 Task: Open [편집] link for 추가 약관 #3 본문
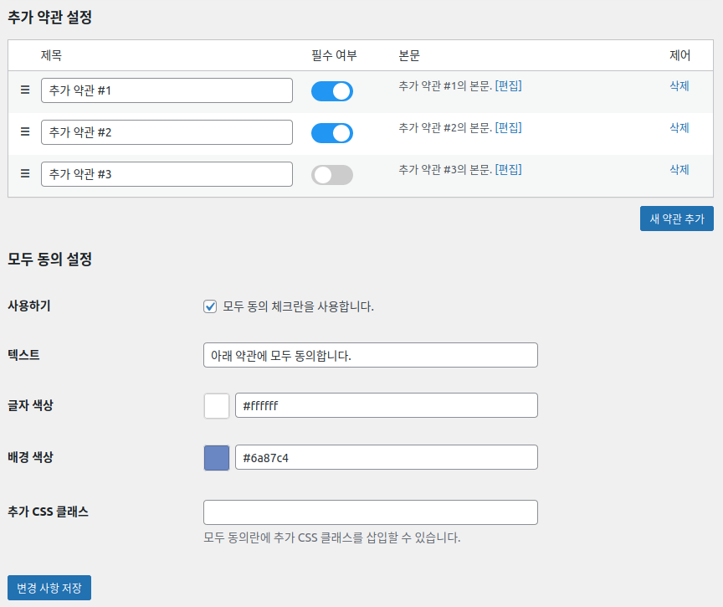coord(508,169)
